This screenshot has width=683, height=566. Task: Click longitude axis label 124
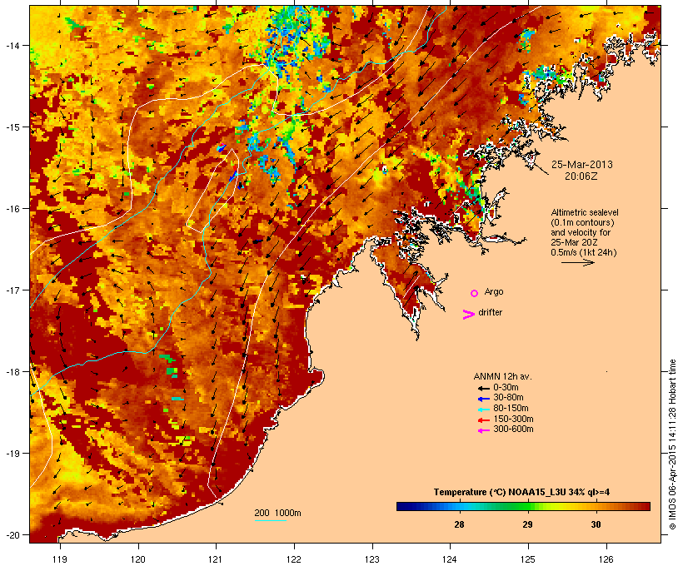tap(450, 559)
